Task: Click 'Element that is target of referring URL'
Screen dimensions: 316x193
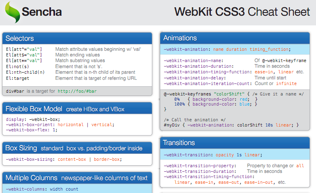Action: point(96,78)
